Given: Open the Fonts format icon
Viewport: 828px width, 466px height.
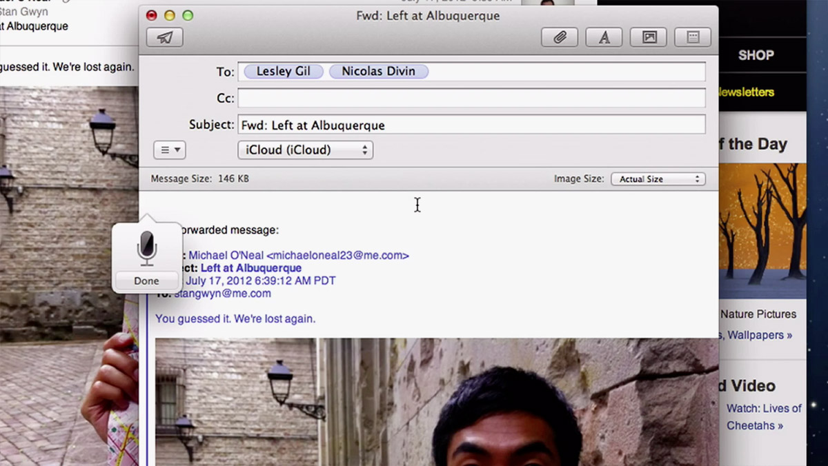Looking at the screenshot, I should pyautogui.click(x=604, y=37).
